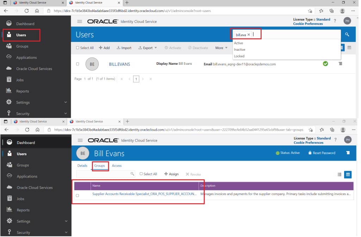This screenshot has height=237, width=361.
Task: Open the Export dropdown
Action: coord(147,48)
